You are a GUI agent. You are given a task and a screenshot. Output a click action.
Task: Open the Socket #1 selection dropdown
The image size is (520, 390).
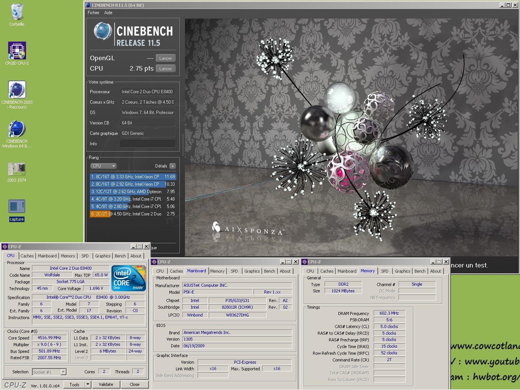[x=49, y=372]
